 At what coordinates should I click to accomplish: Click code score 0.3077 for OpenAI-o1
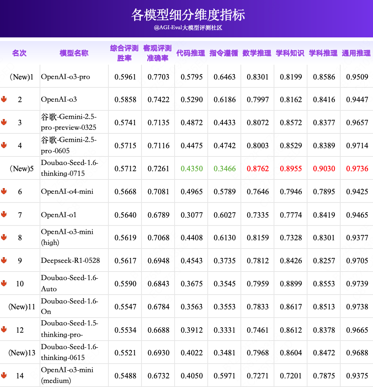pyautogui.click(x=192, y=215)
